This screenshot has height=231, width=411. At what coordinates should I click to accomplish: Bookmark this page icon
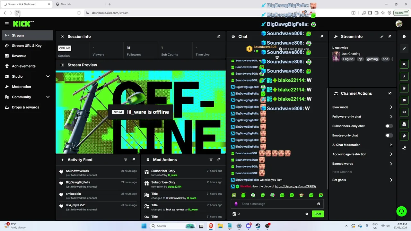[x=79, y=13]
